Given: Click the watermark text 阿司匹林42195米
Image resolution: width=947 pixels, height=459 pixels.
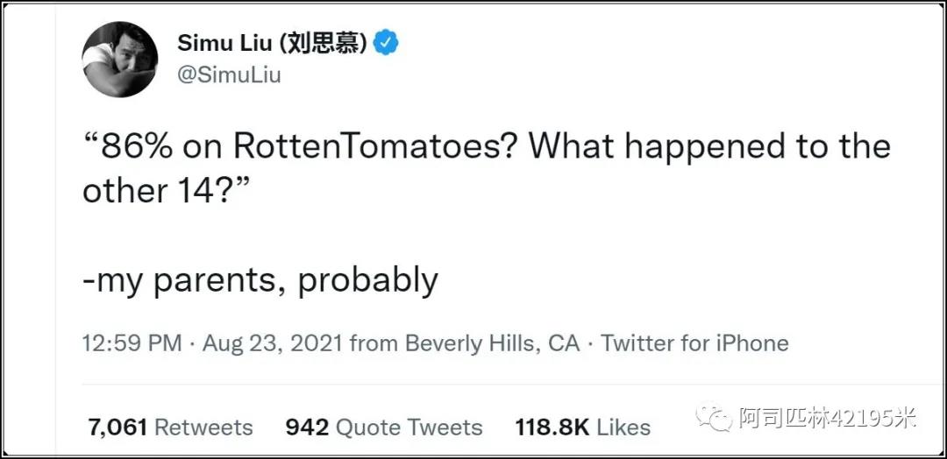Looking at the screenshot, I should click(x=826, y=419).
